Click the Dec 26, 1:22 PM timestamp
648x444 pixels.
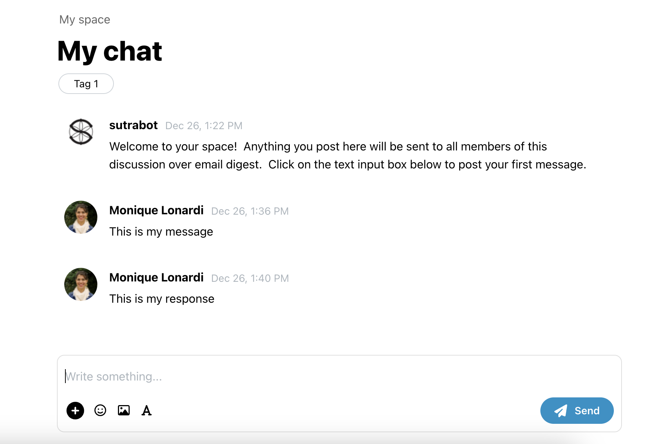click(204, 126)
